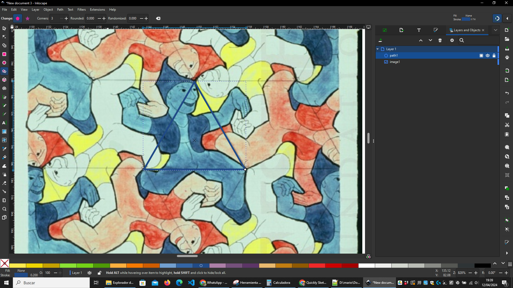Select the Mesh gradient tool

click(4, 140)
